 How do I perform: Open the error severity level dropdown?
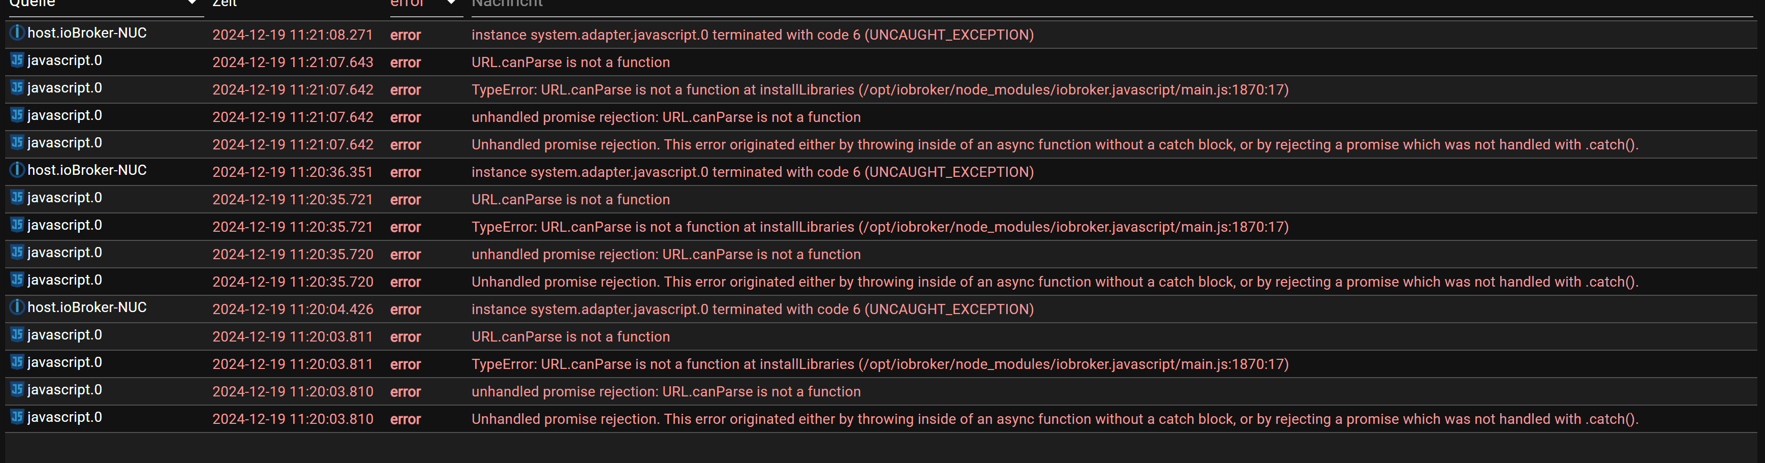(450, 4)
